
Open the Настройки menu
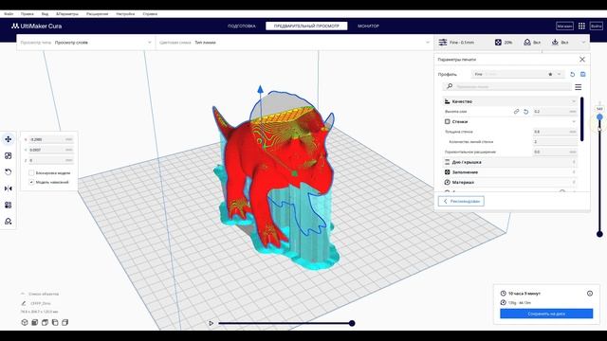point(125,13)
